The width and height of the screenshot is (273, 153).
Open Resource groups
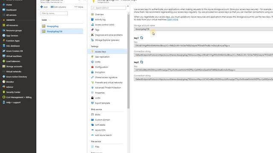[14, 31]
